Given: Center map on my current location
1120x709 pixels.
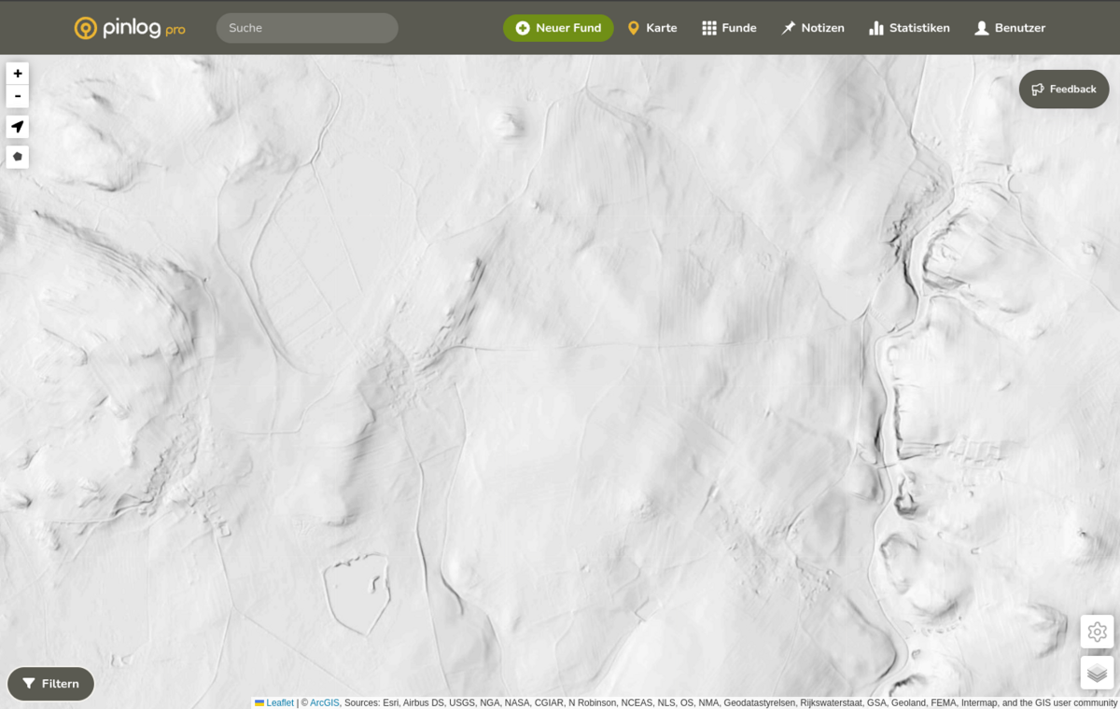Looking at the screenshot, I should click(18, 127).
